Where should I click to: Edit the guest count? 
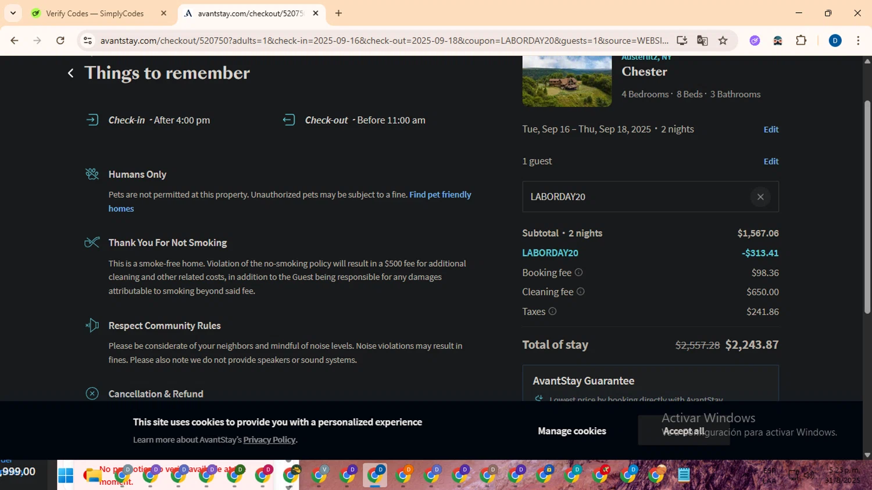[x=771, y=162]
